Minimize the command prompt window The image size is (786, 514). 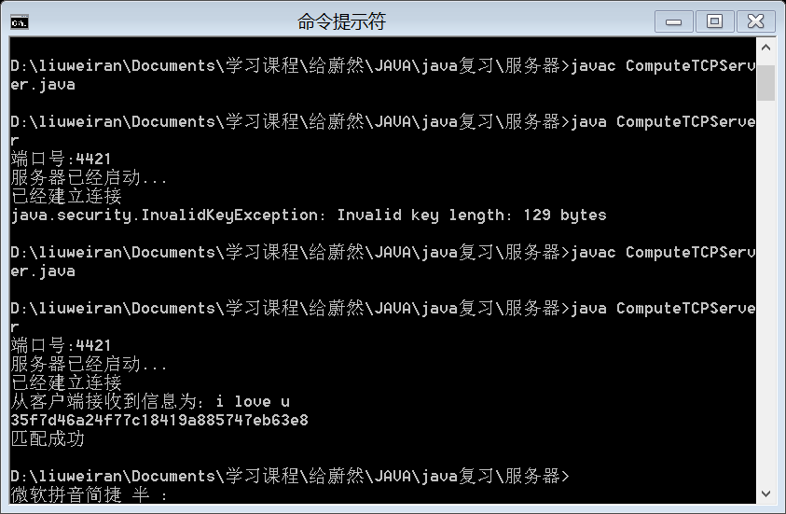pos(674,21)
